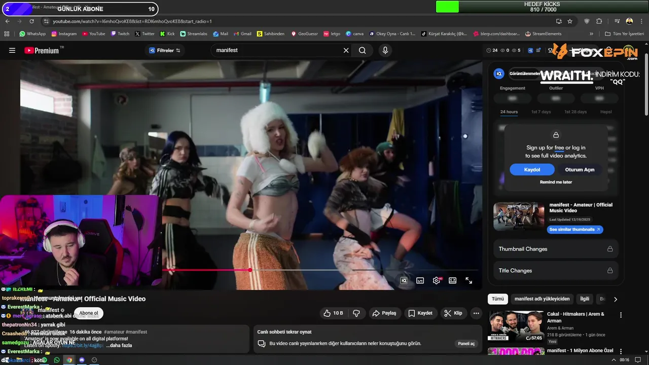Open the browser extensions puzzle icon
The height and width of the screenshot is (365, 649).
599,21
